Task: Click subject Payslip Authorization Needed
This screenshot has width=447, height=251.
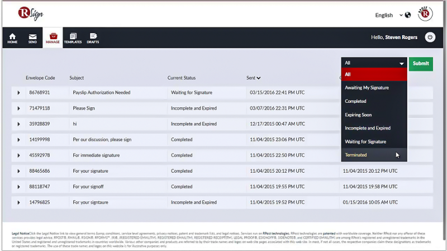Action: click(x=102, y=92)
